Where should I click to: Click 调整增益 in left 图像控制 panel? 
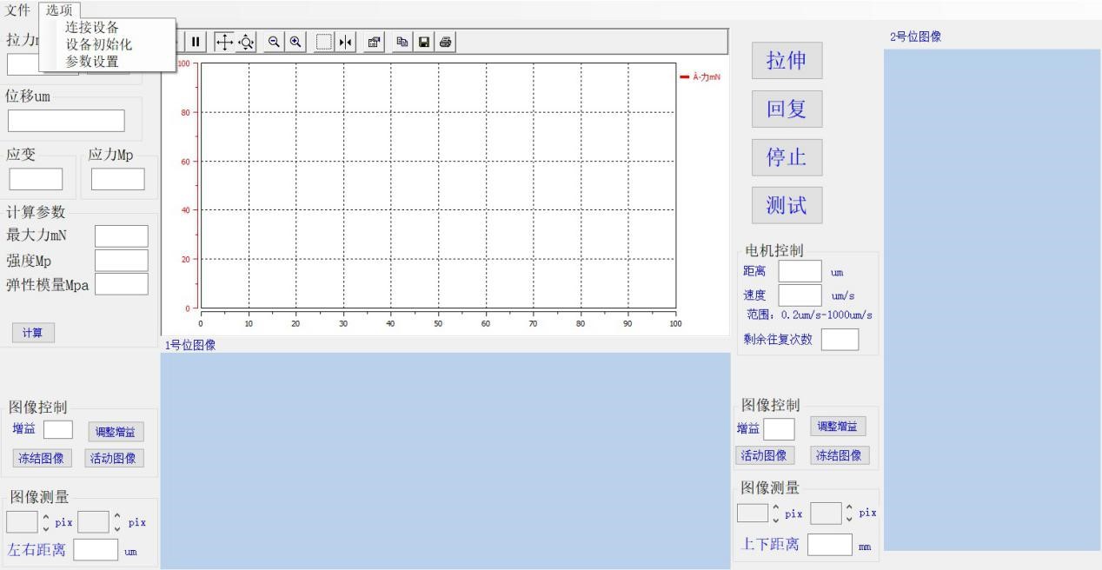[x=116, y=432]
